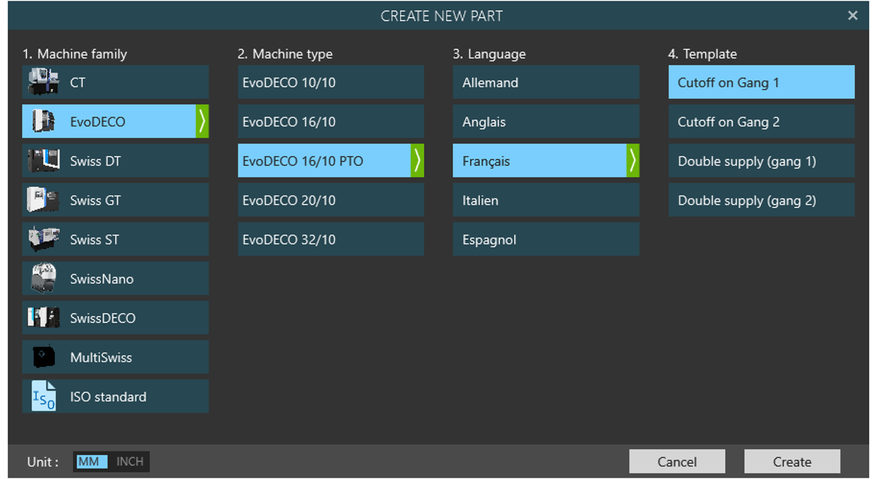The height and width of the screenshot is (479, 877).
Task: Choose the MultiSwiss machine icon
Action: click(x=43, y=357)
